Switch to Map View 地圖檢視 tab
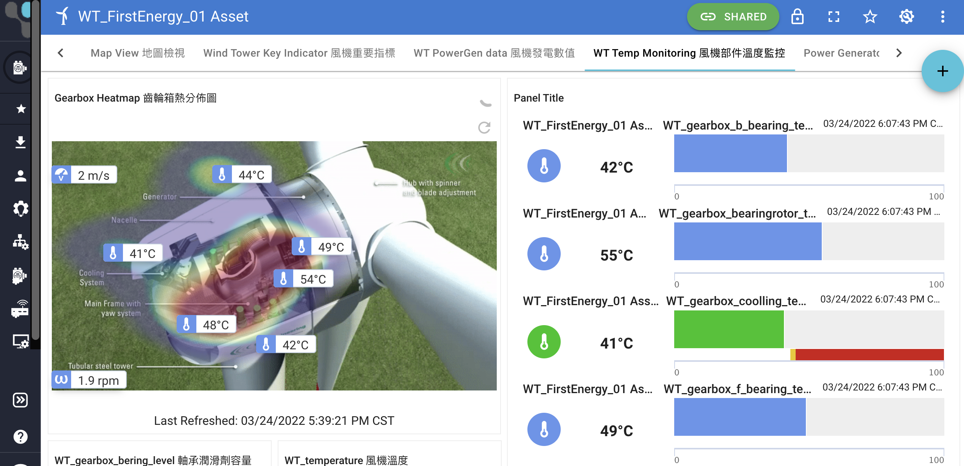This screenshot has height=466, width=964. 137,53
